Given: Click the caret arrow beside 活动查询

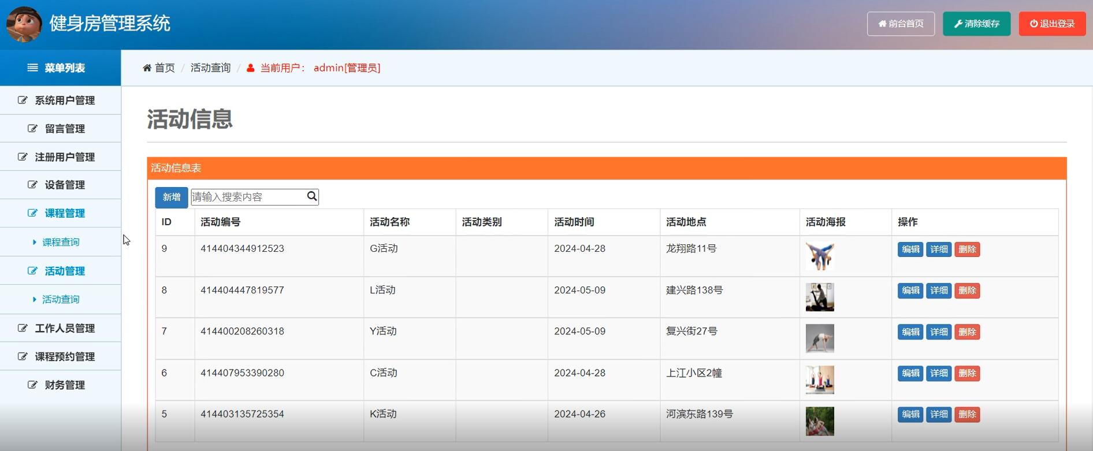Looking at the screenshot, I should [x=35, y=300].
